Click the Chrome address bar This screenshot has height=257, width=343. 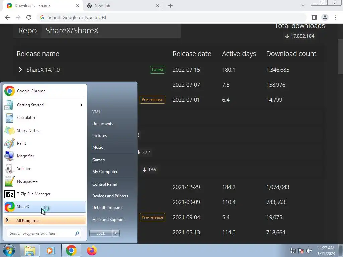(171, 17)
